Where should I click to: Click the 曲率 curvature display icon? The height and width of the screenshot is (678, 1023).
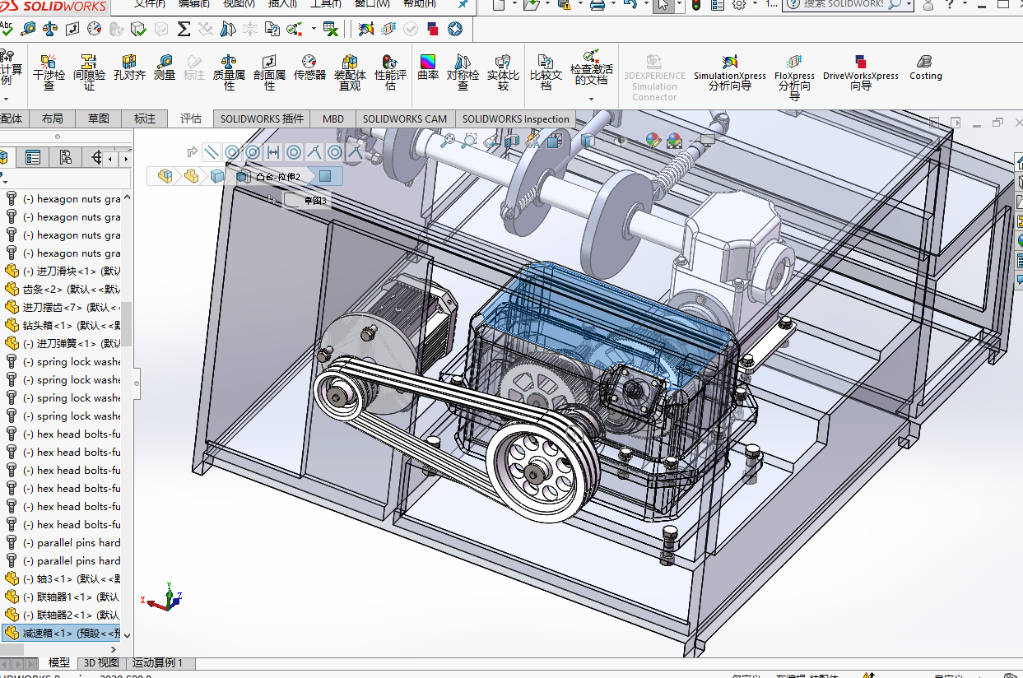pos(428,67)
